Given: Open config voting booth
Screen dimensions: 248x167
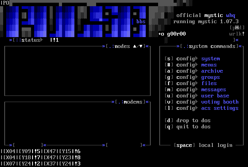Looking at the screenshot, I should 219,102.
